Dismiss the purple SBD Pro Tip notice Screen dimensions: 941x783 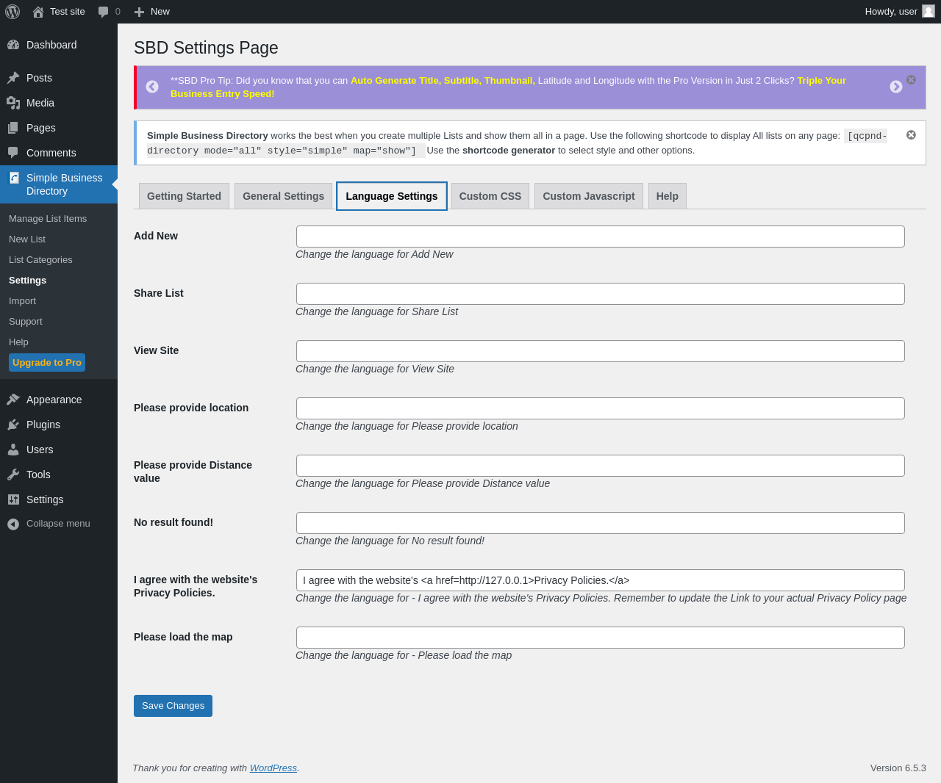coord(912,79)
